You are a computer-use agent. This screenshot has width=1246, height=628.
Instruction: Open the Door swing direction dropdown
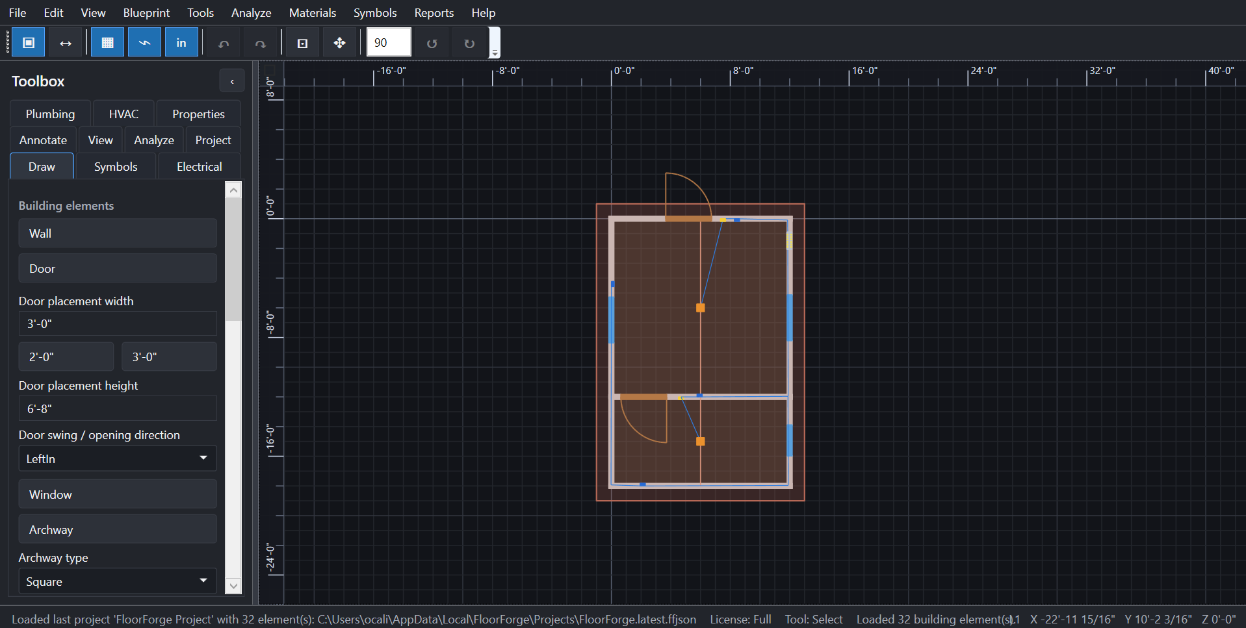(118, 458)
